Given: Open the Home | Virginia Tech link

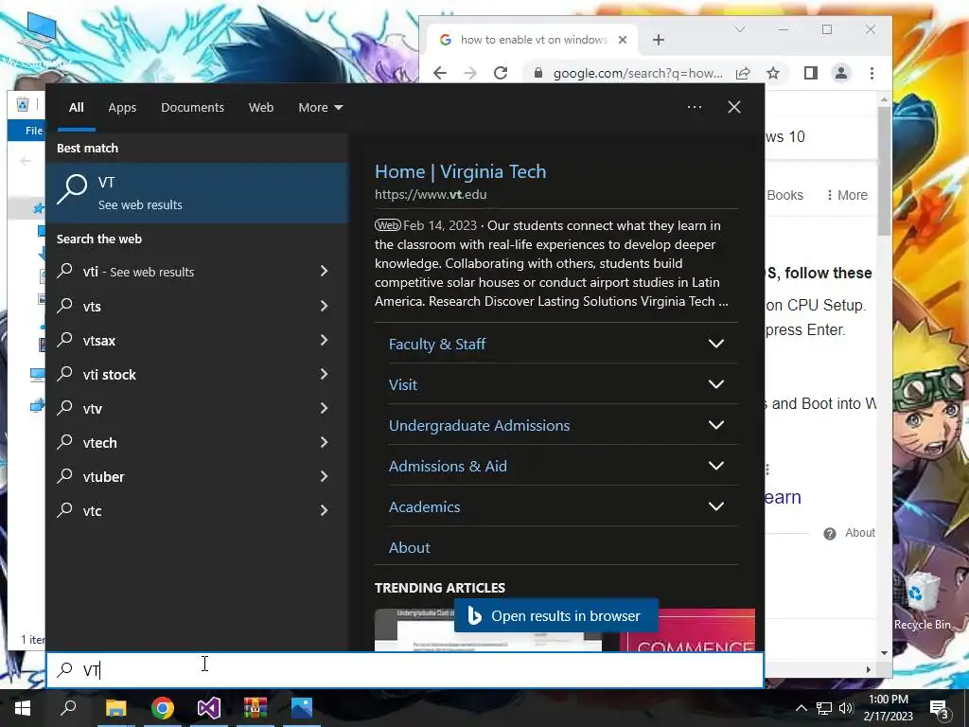Looking at the screenshot, I should click(x=461, y=172).
